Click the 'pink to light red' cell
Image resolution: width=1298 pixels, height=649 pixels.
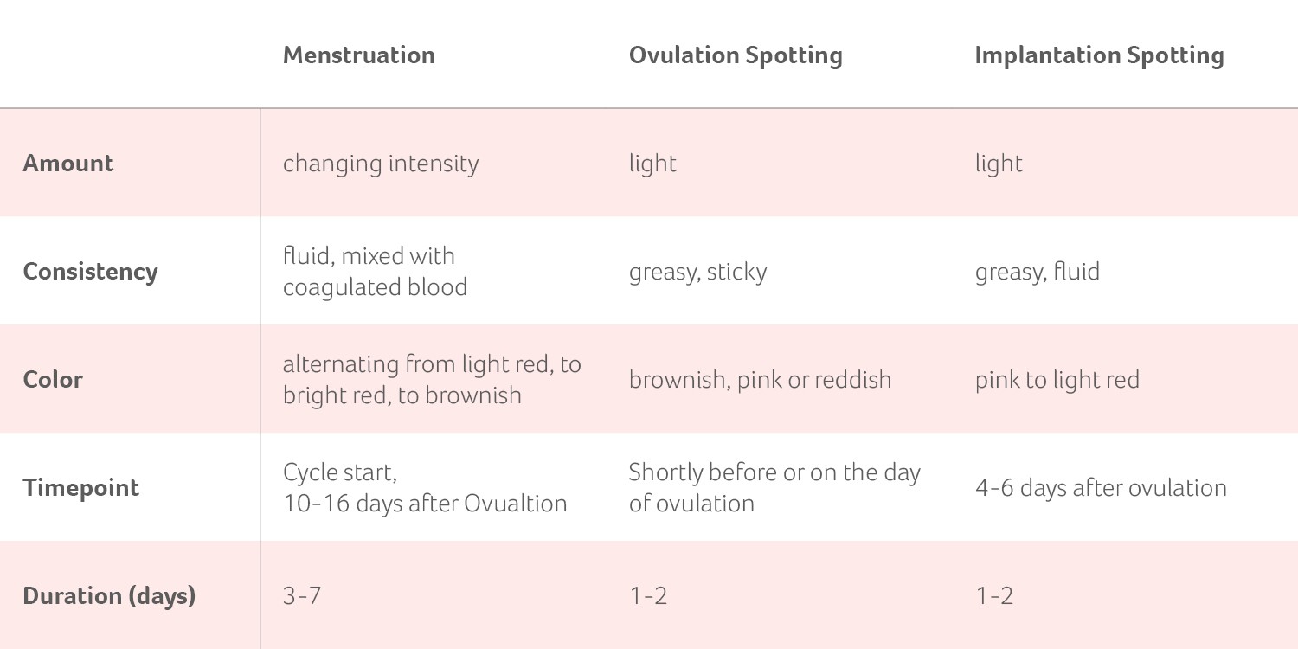pyautogui.click(x=1057, y=380)
